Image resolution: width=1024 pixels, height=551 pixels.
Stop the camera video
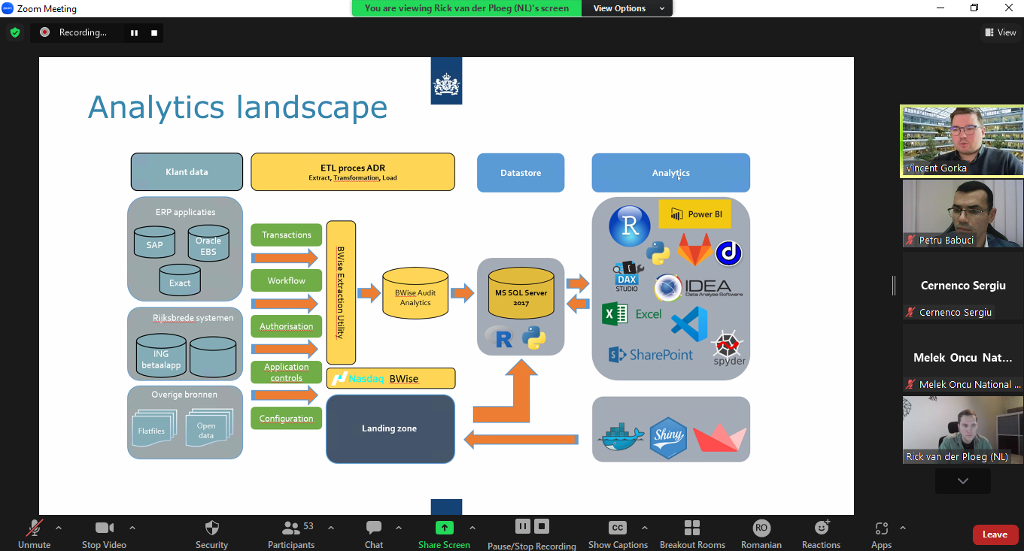click(104, 534)
